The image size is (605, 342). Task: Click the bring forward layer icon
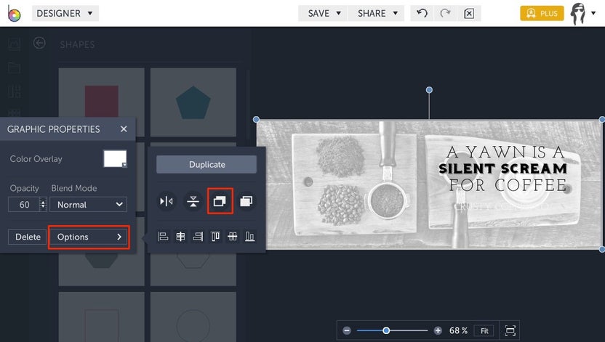click(247, 201)
